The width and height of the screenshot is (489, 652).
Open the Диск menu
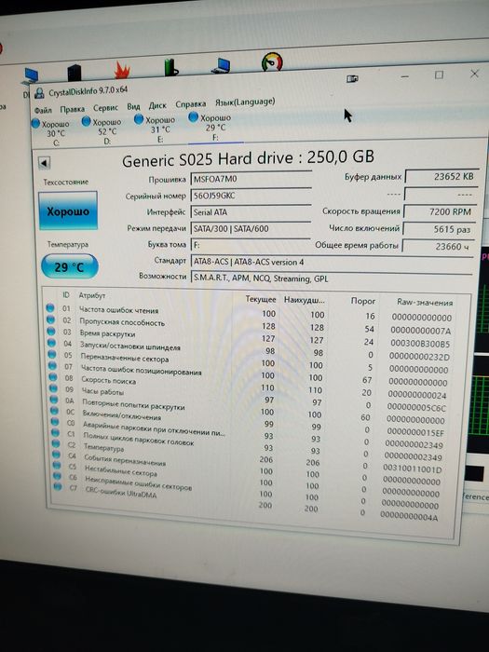point(157,105)
